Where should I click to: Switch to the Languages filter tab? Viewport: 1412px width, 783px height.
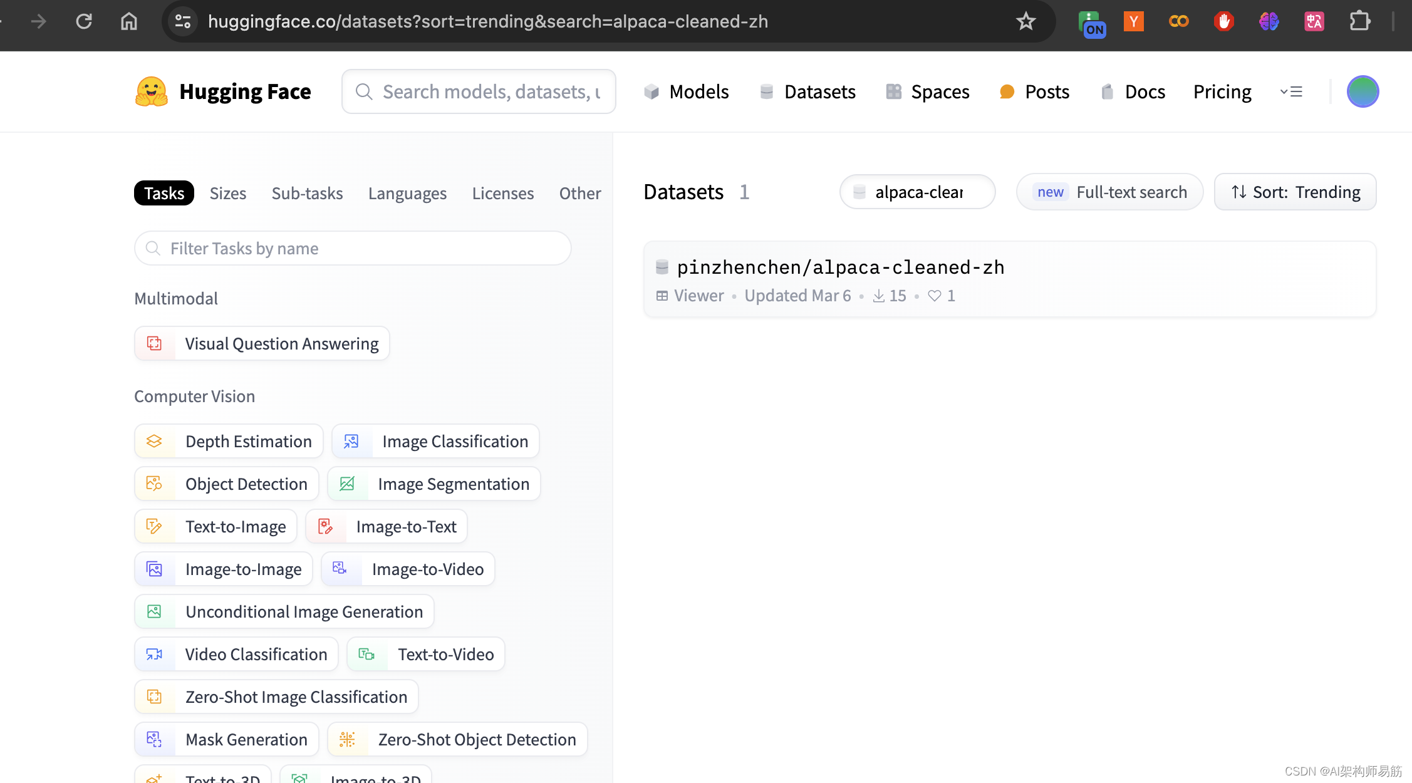click(407, 193)
